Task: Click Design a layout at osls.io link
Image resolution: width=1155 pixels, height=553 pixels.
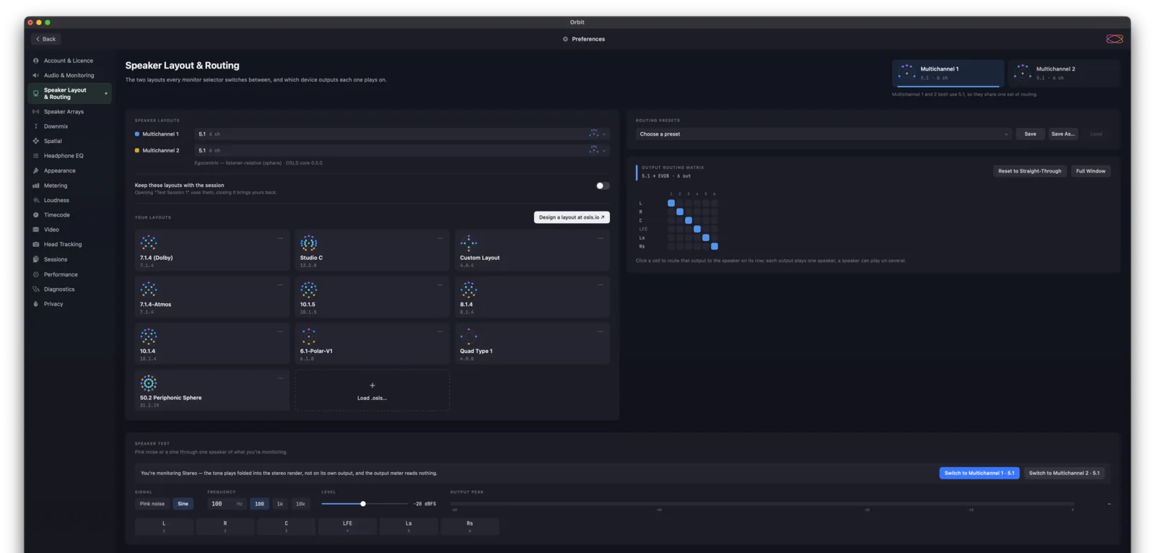Action: (572, 217)
